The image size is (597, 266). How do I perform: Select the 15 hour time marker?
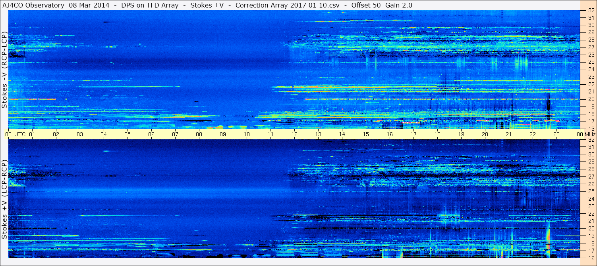click(x=366, y=134)
